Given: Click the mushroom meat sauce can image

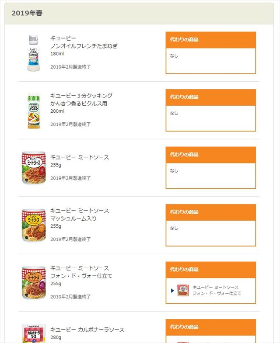Looking at the screenshot, I should pos(34,225).
